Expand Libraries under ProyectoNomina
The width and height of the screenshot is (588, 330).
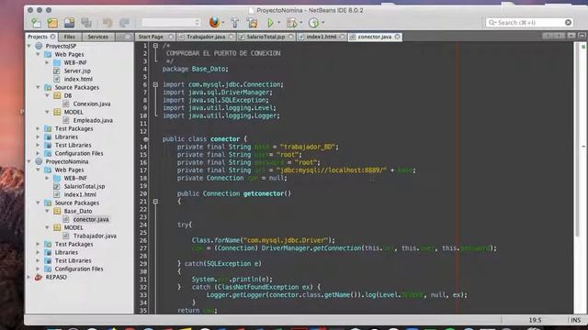39,252
